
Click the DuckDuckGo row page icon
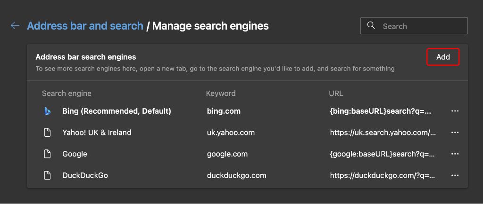(47, 175)
